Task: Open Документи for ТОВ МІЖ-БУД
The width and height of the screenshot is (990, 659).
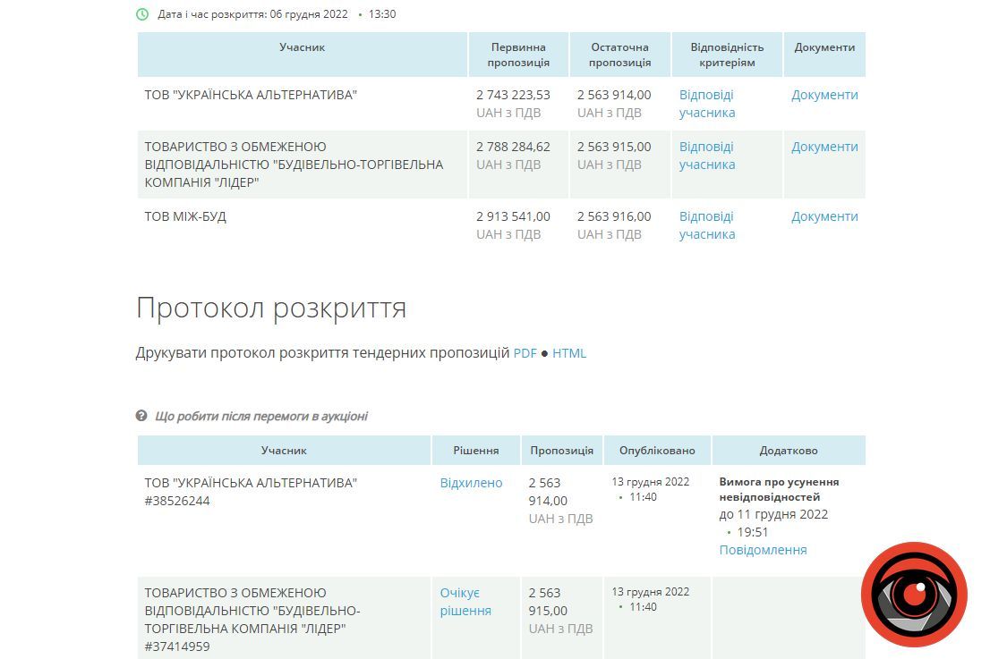Action: [x=824, y=215]
